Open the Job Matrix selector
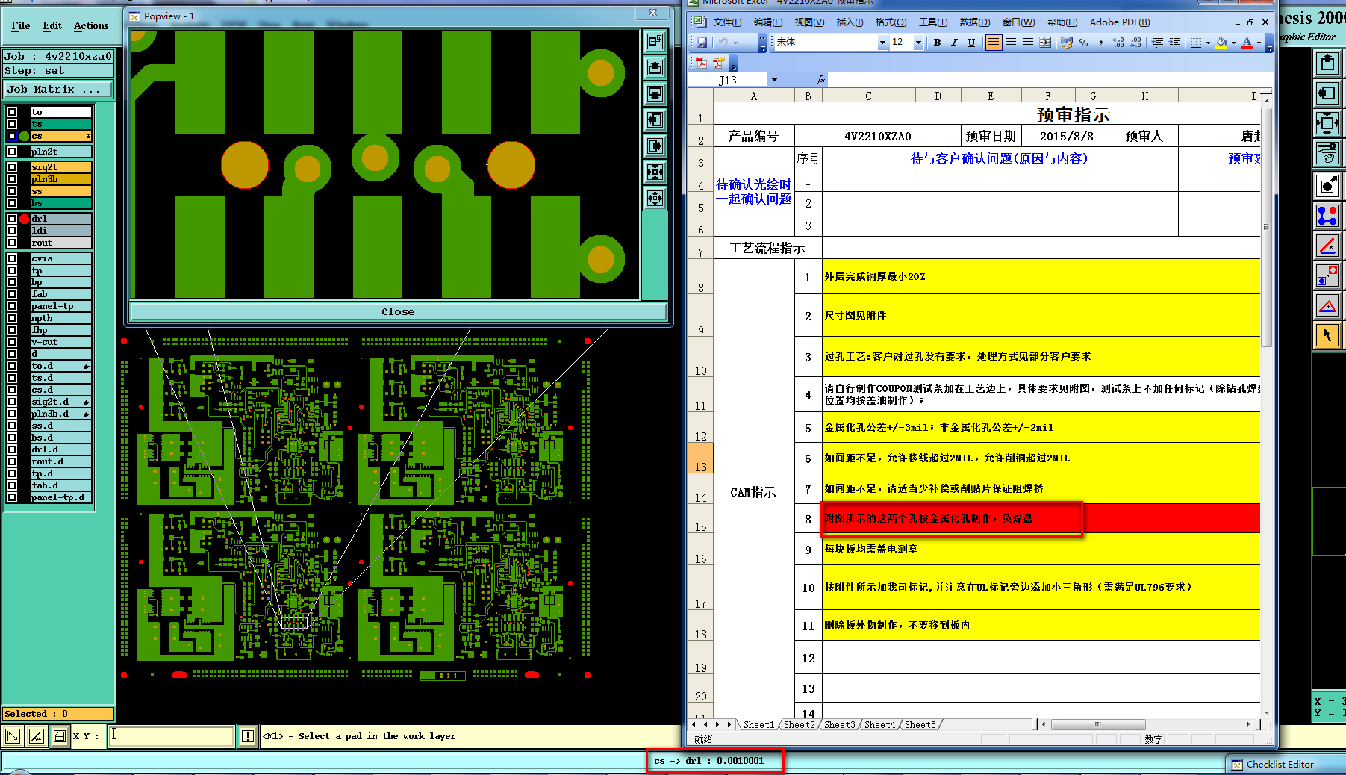1346x775 pixels. [x=58, y=90]
